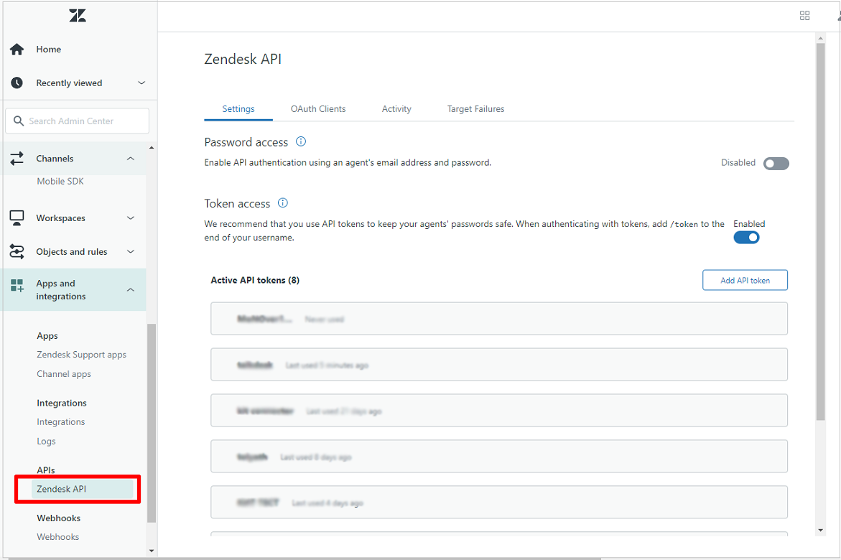
Task: Click the Zendesk logo icon
Action: click(x=78, y=16)
